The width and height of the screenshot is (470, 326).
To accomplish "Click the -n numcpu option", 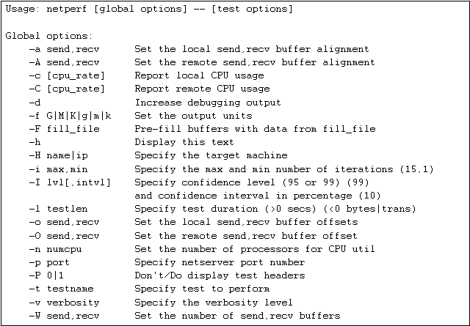I will point(56,249).
